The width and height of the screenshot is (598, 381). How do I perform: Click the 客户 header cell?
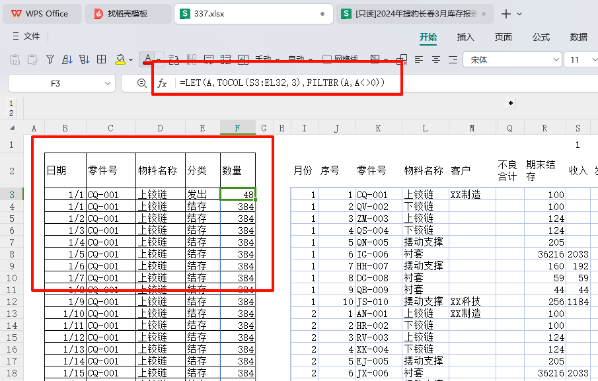472,170
